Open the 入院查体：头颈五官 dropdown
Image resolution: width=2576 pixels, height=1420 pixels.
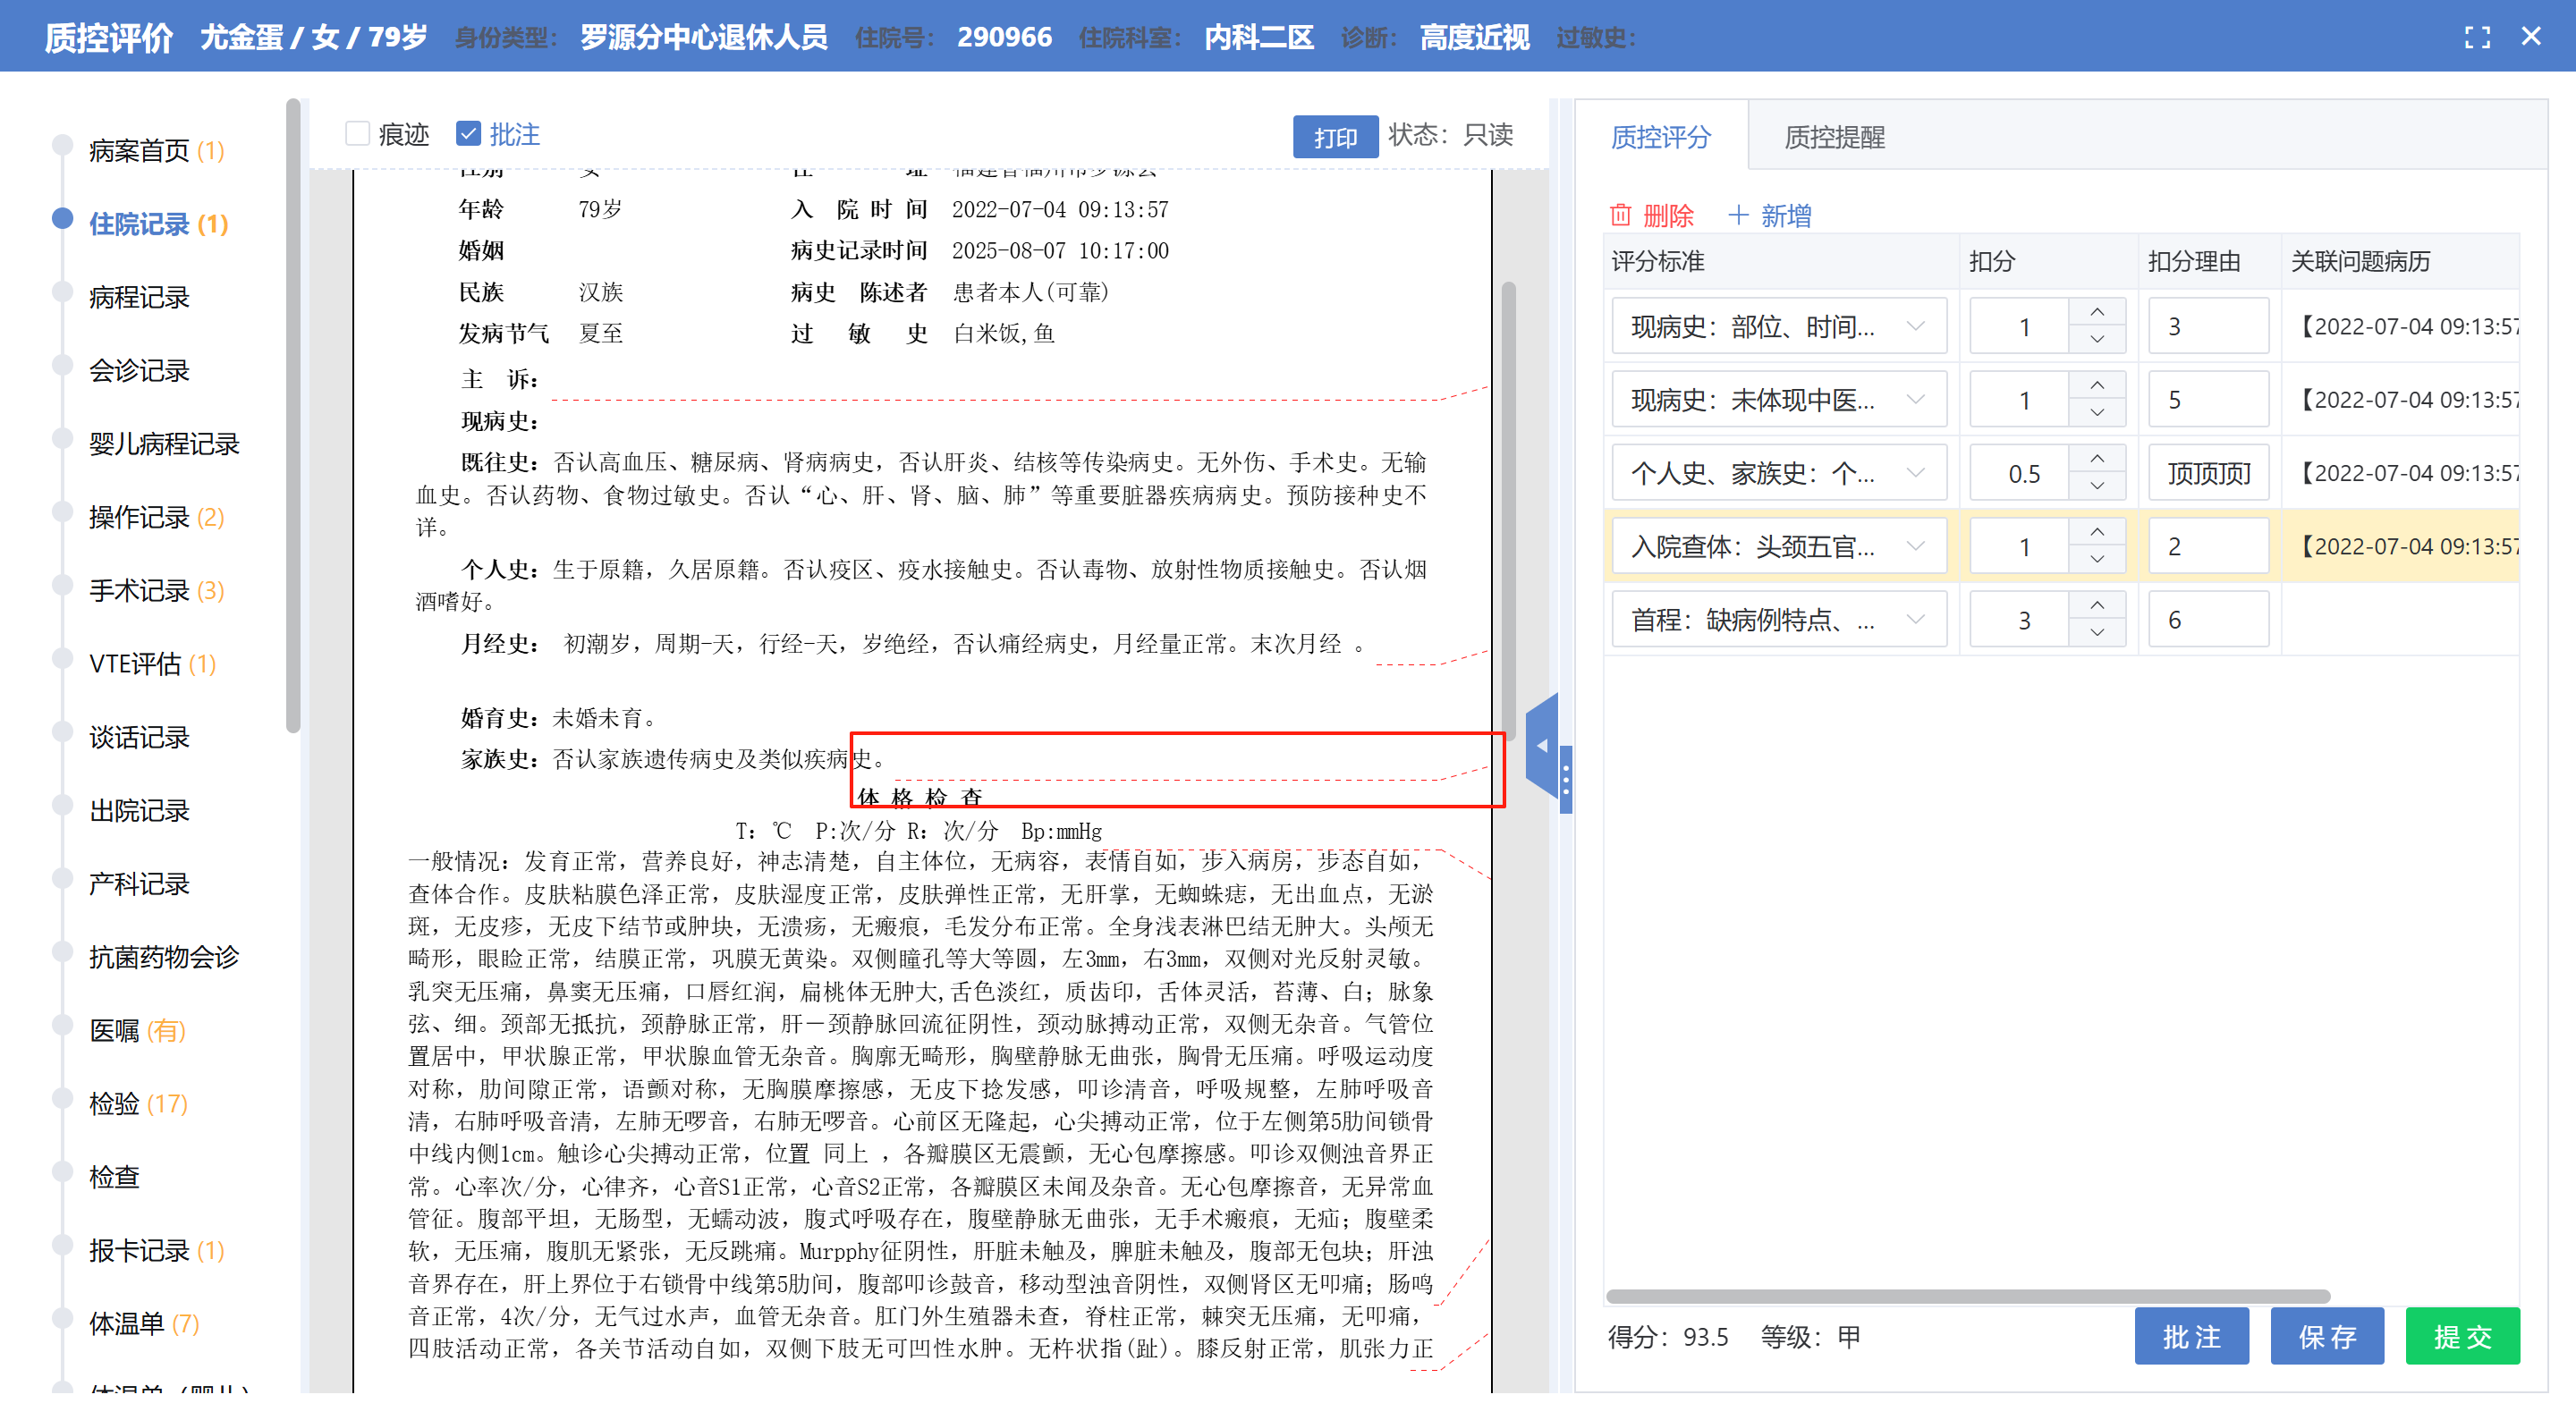(x=1778, y=546)
